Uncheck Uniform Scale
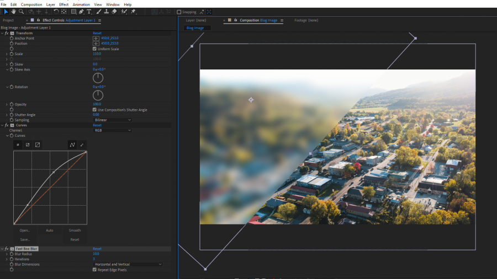This screenshot has height=279, width=497. (x=94, y=49)
